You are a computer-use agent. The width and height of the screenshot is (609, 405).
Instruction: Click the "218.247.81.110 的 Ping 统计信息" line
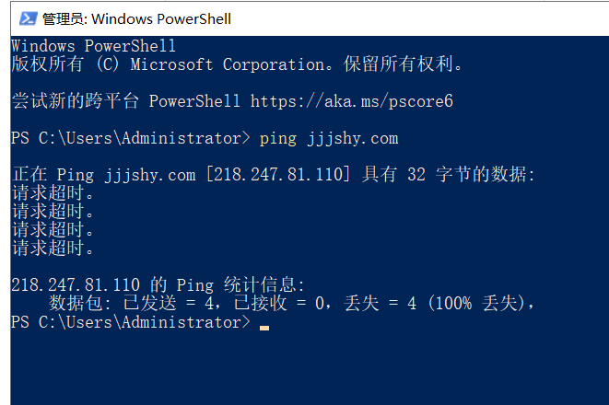click(x=158, y=285)
